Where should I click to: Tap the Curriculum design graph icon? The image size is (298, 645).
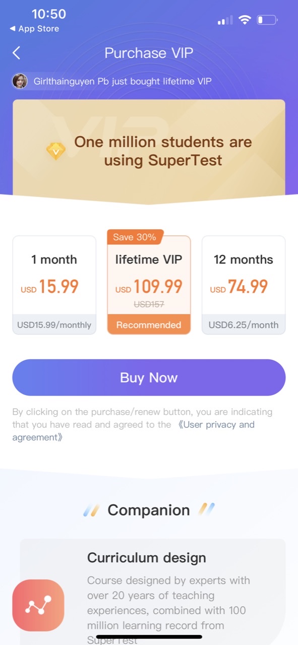[x=38, y=605]
